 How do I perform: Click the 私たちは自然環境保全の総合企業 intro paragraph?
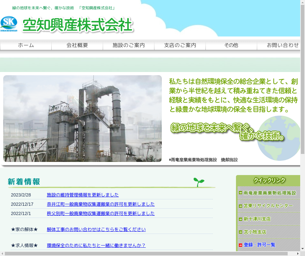click(x=233, y=95)
